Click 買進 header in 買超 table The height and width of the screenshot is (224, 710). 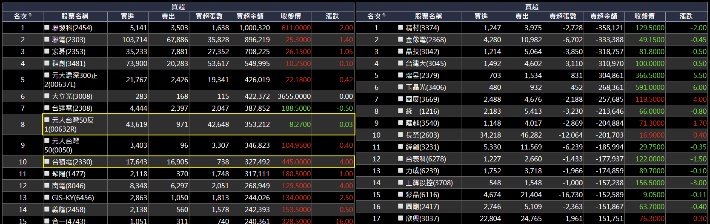tap(128, 16)
